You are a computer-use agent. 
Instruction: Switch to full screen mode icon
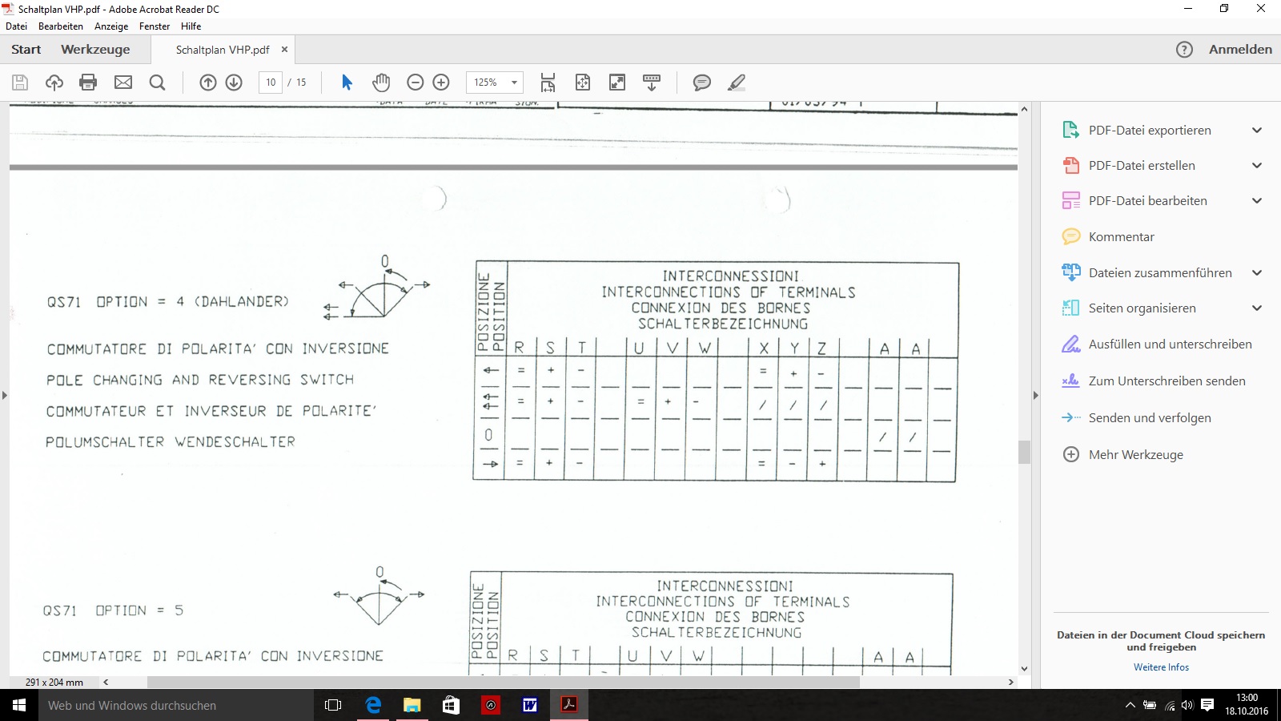(x=617, y=82)
